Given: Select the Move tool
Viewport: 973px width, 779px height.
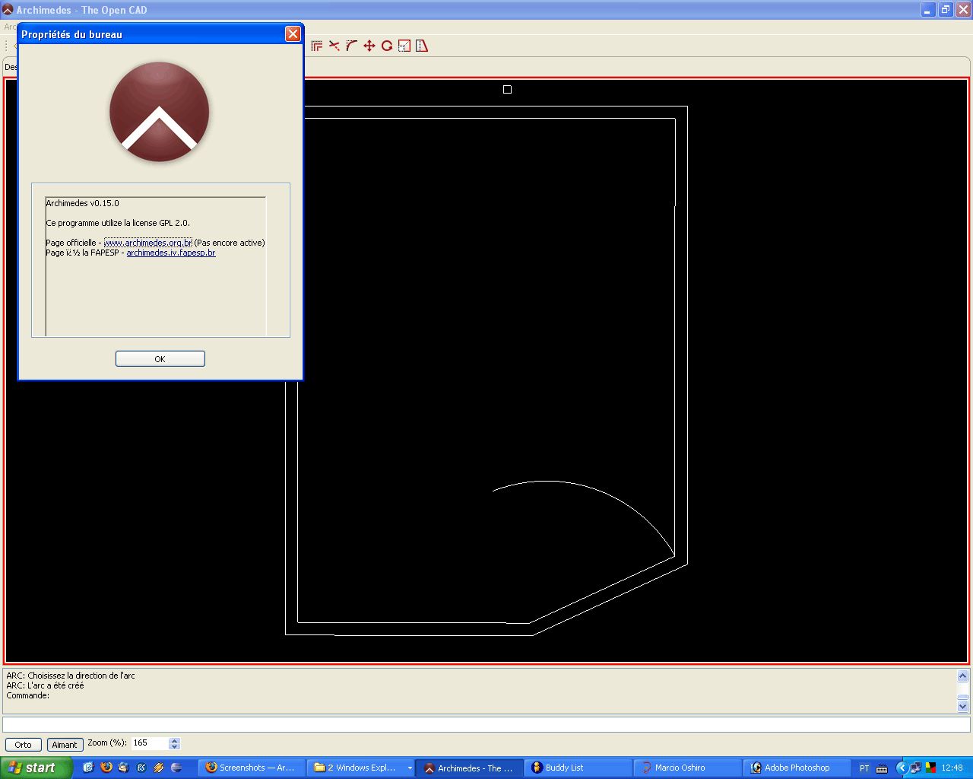Looking at the screenshot, I should [x=369, y=46].
